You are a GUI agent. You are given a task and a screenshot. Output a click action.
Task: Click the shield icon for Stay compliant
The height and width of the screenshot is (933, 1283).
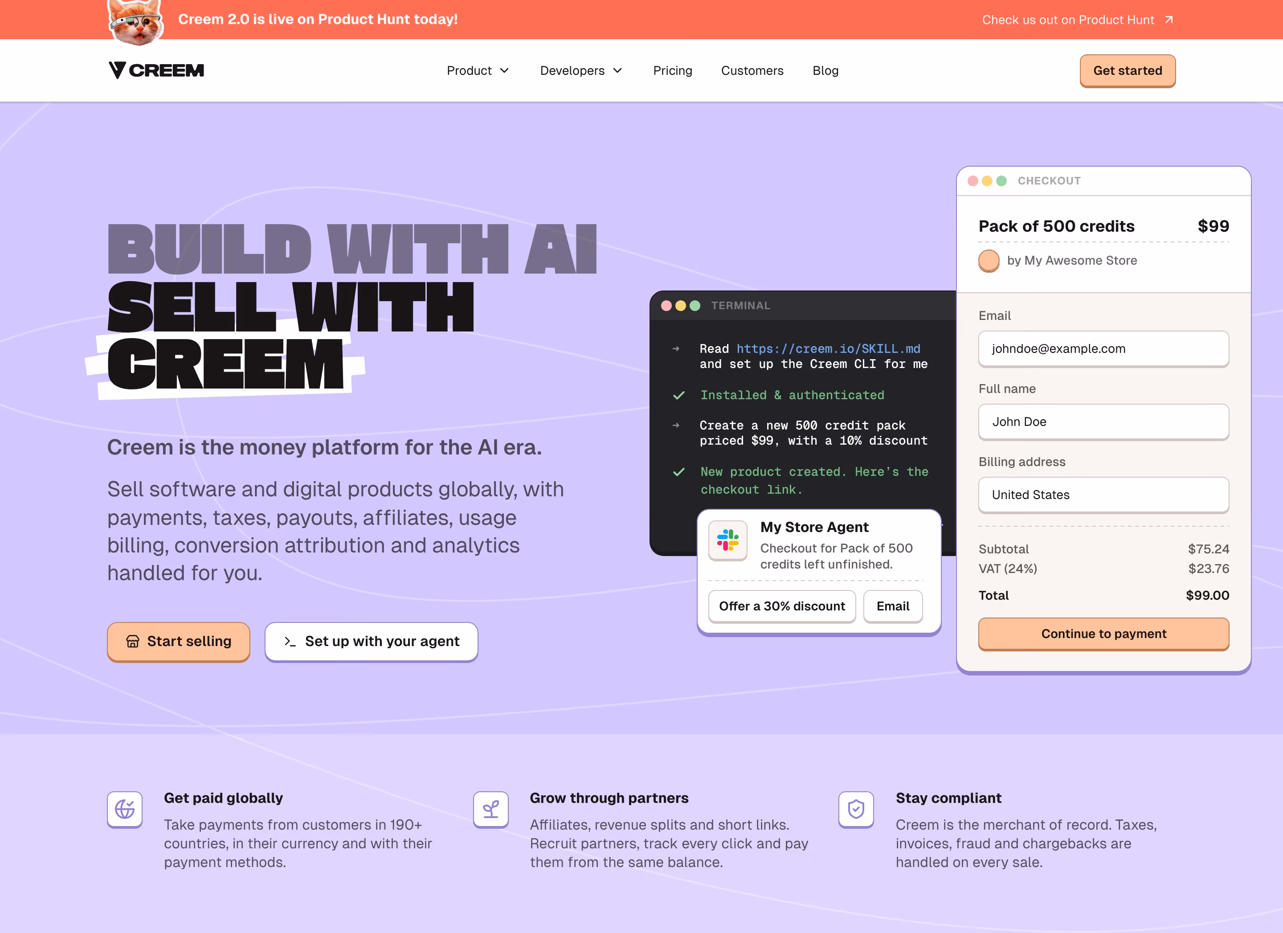tap(856, 809)
